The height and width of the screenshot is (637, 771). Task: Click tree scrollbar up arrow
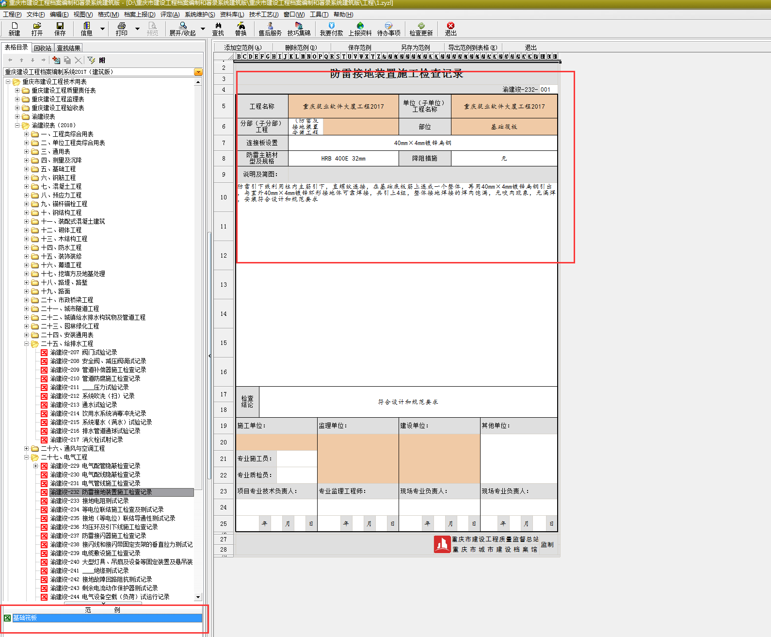198,82
